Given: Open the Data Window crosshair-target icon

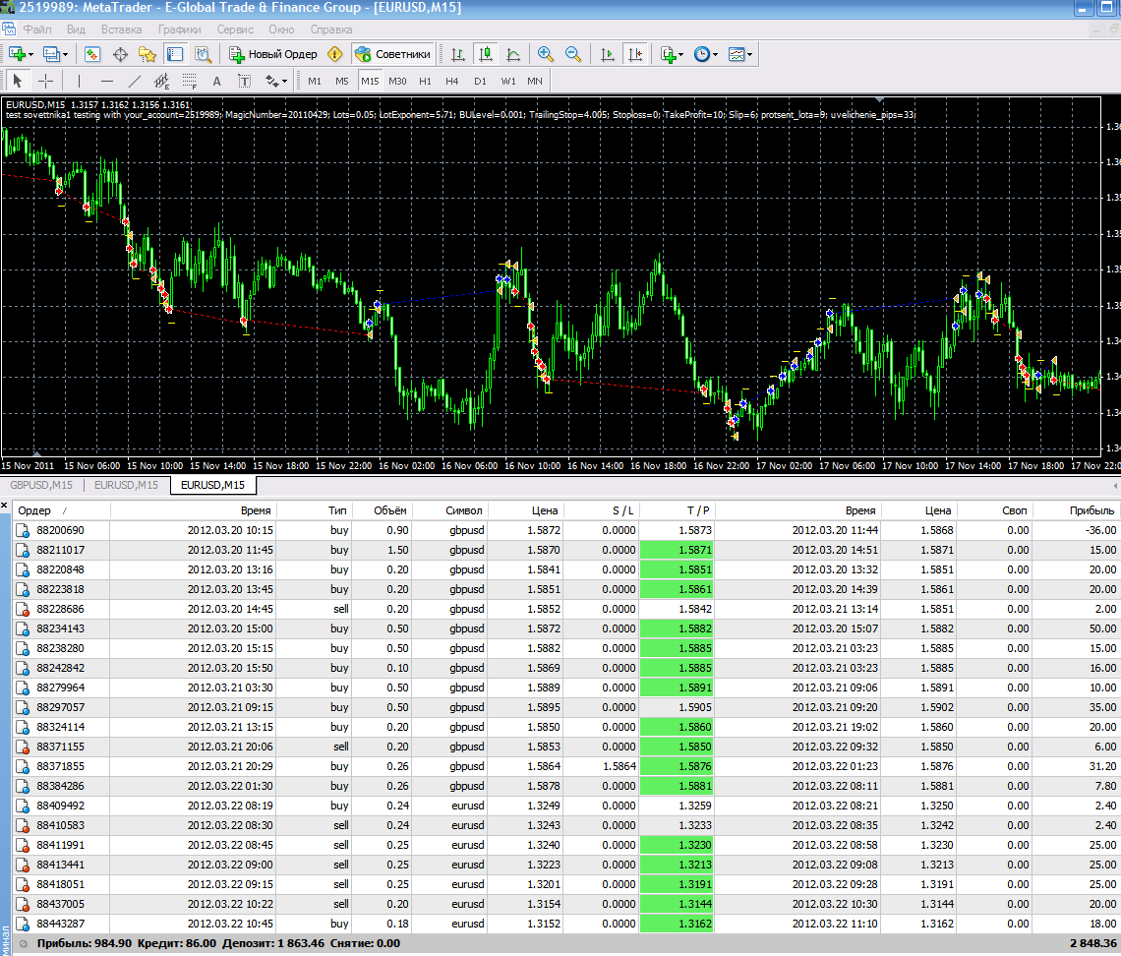Looking at the screenshot, I should point(120,54).
